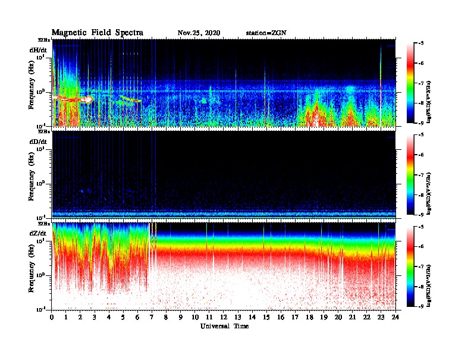Click the dD/dt panel's color scale bar
This screenshot has height=364, width=471.
click(410, 175)
